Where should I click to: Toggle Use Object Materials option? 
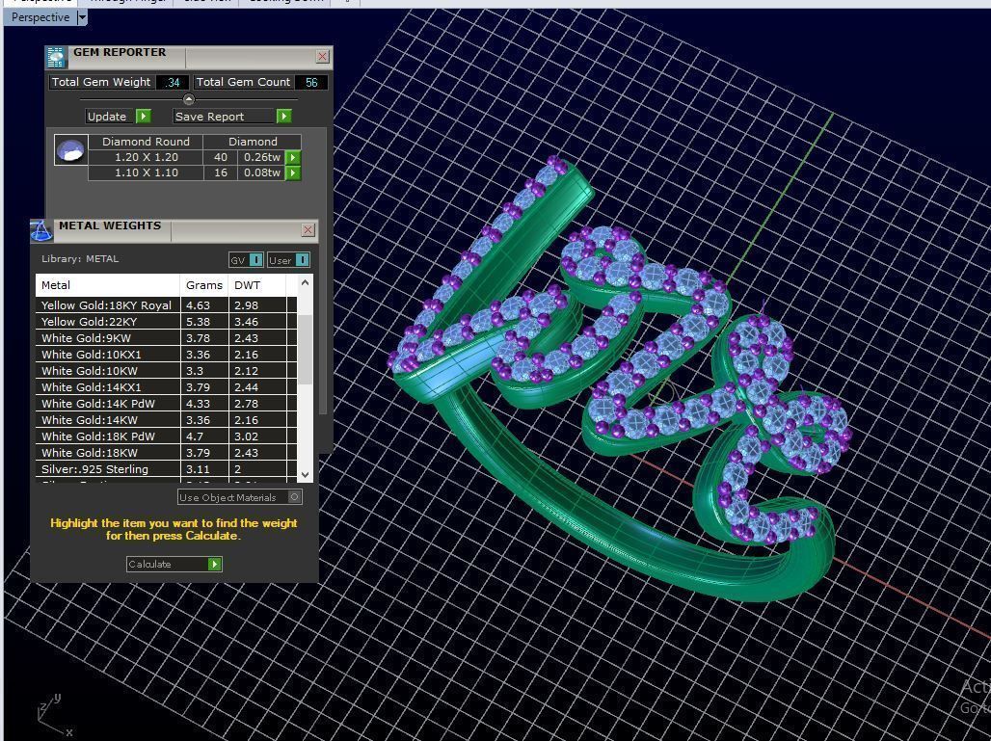(239, 497)
